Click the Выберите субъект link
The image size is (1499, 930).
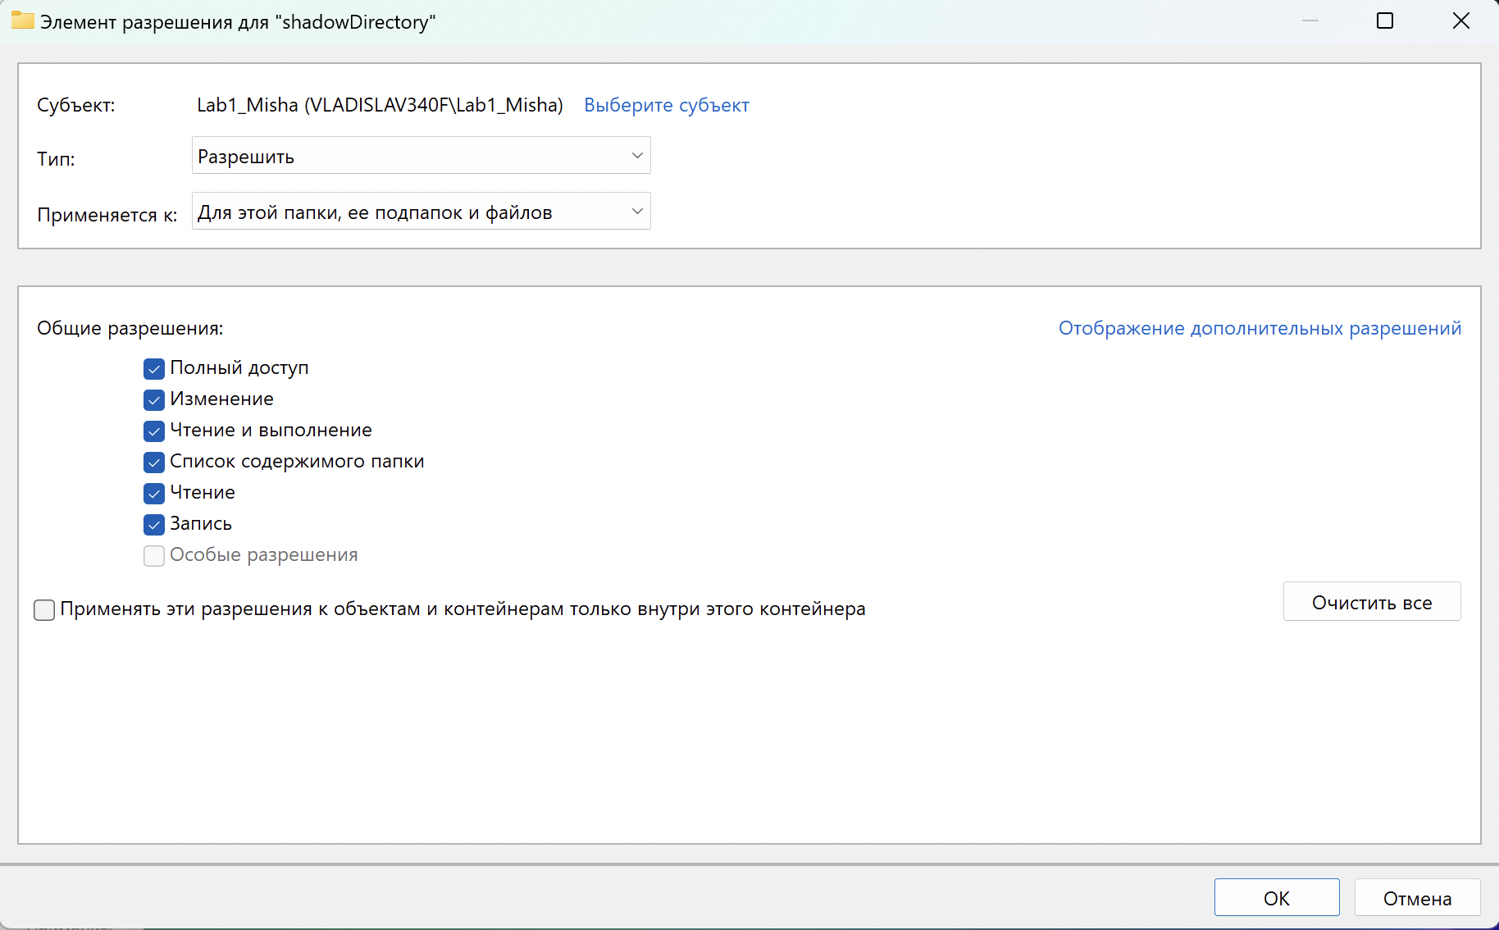coord(666,105)
